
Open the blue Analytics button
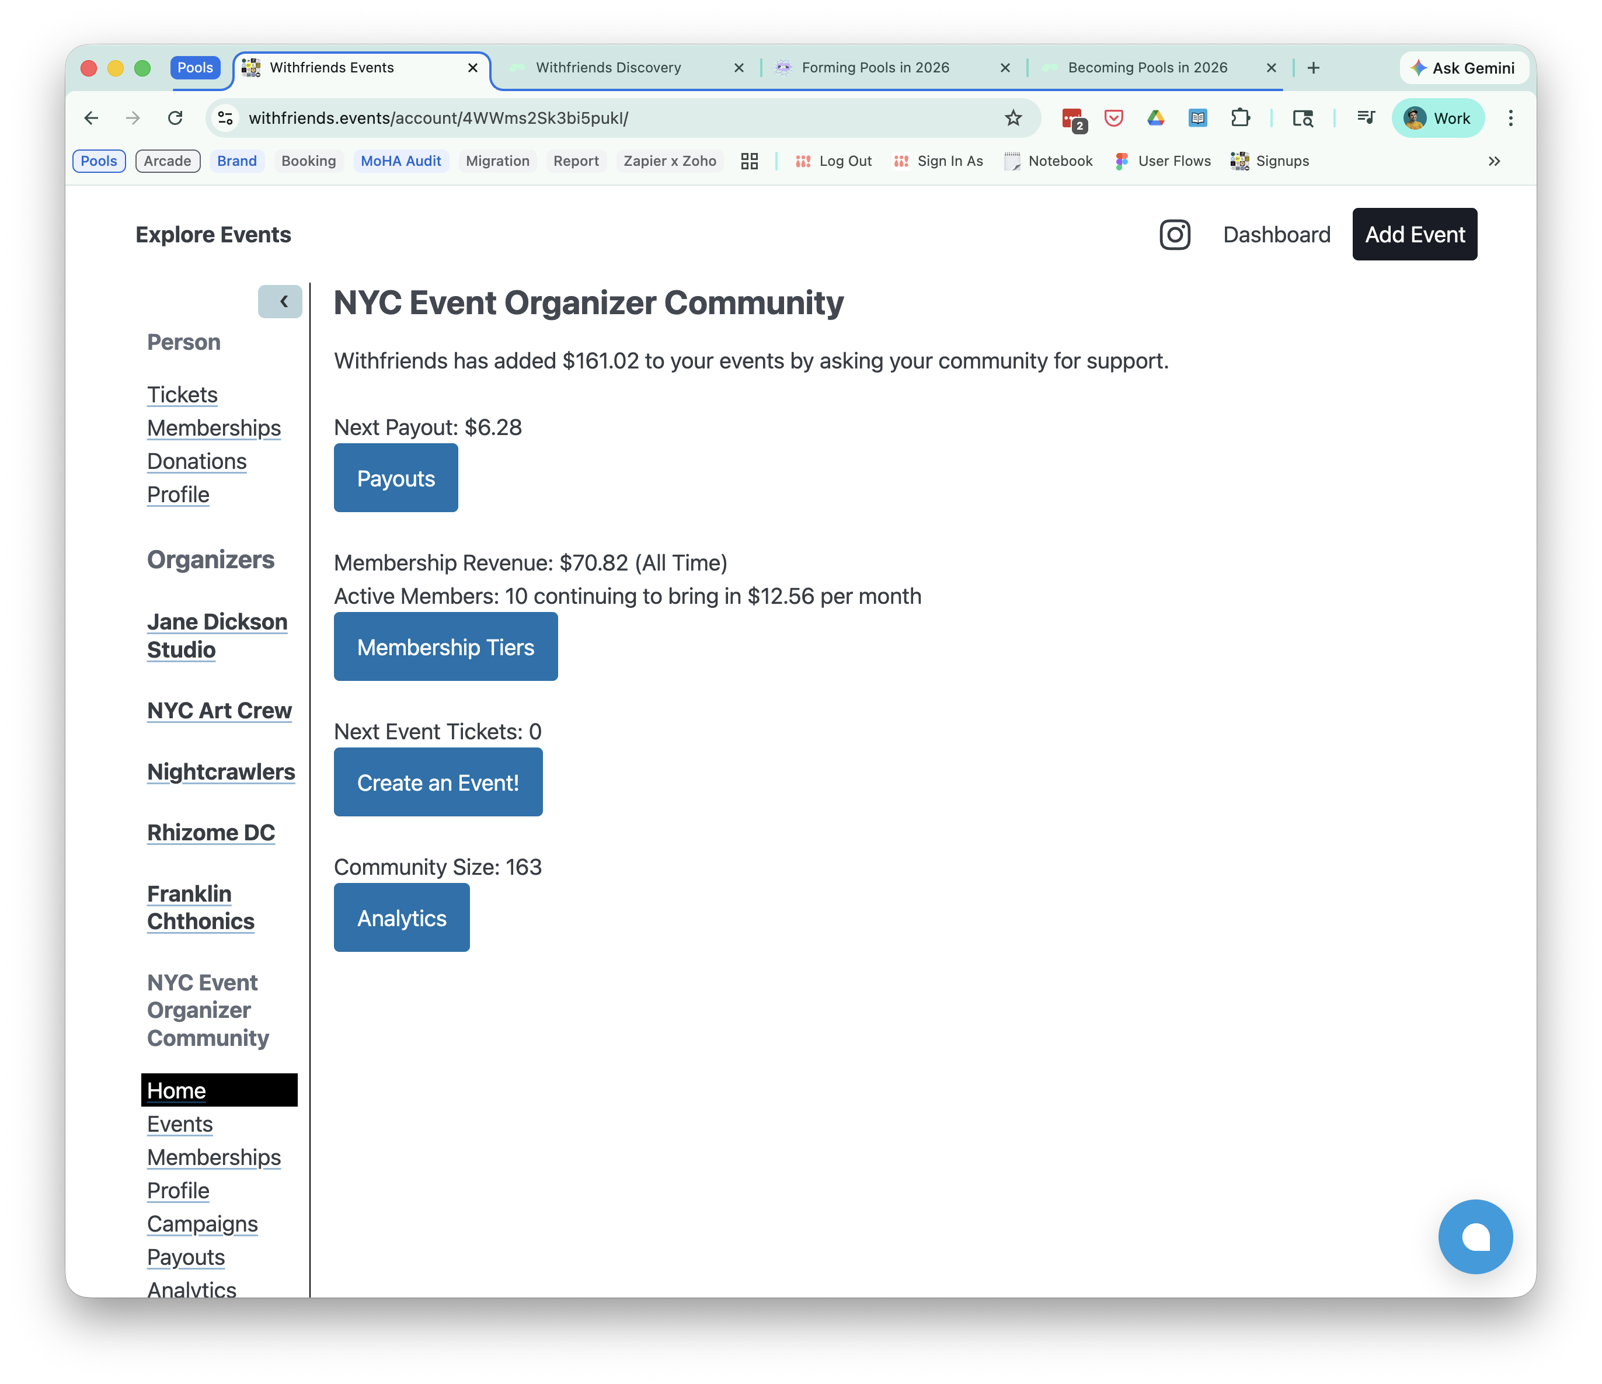[x=401, y=917]
